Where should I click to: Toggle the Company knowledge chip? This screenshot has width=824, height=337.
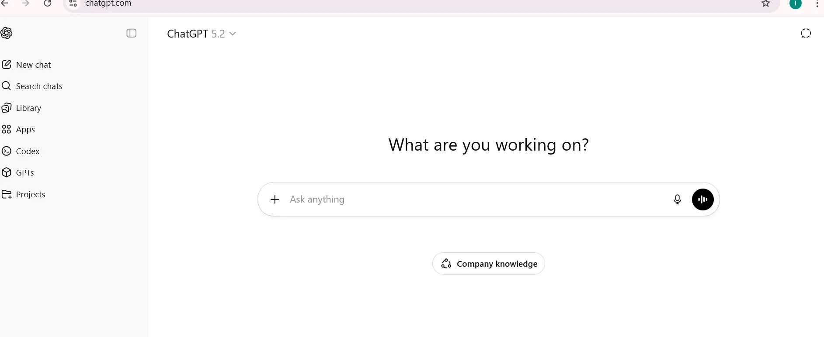489,264
